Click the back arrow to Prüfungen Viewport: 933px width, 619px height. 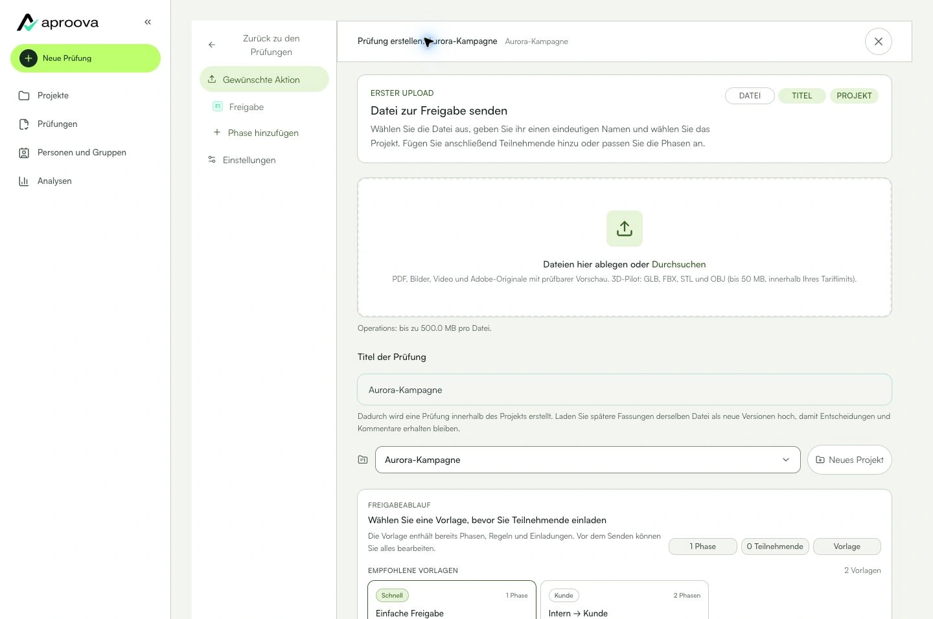point(212,45)
